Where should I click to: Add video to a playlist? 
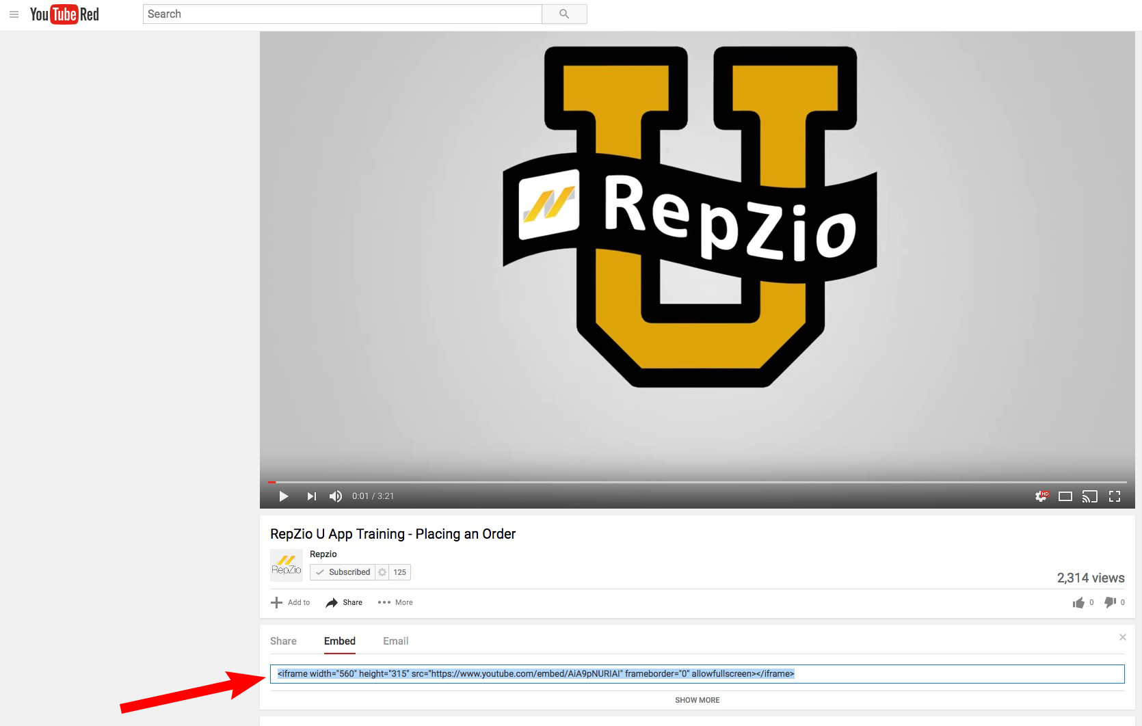pyautogui.click(x=291, y=602)
